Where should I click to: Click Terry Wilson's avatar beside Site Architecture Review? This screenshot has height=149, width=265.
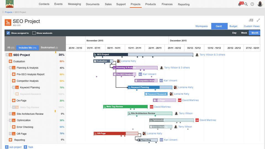click(x=176, y=113)
